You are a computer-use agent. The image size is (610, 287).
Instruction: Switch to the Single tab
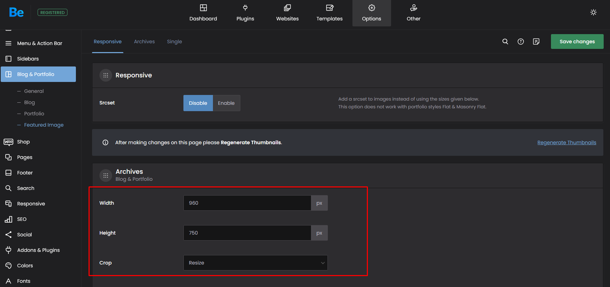tap(174, 42)
